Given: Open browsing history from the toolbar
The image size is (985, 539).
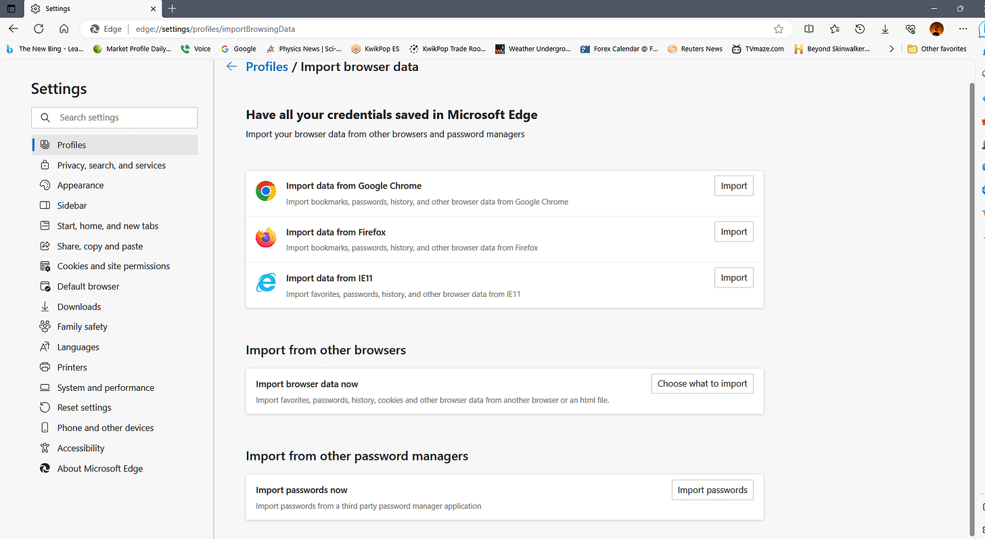Looking at the screenshot, I should pyautogui.click(x=859, y=29).
